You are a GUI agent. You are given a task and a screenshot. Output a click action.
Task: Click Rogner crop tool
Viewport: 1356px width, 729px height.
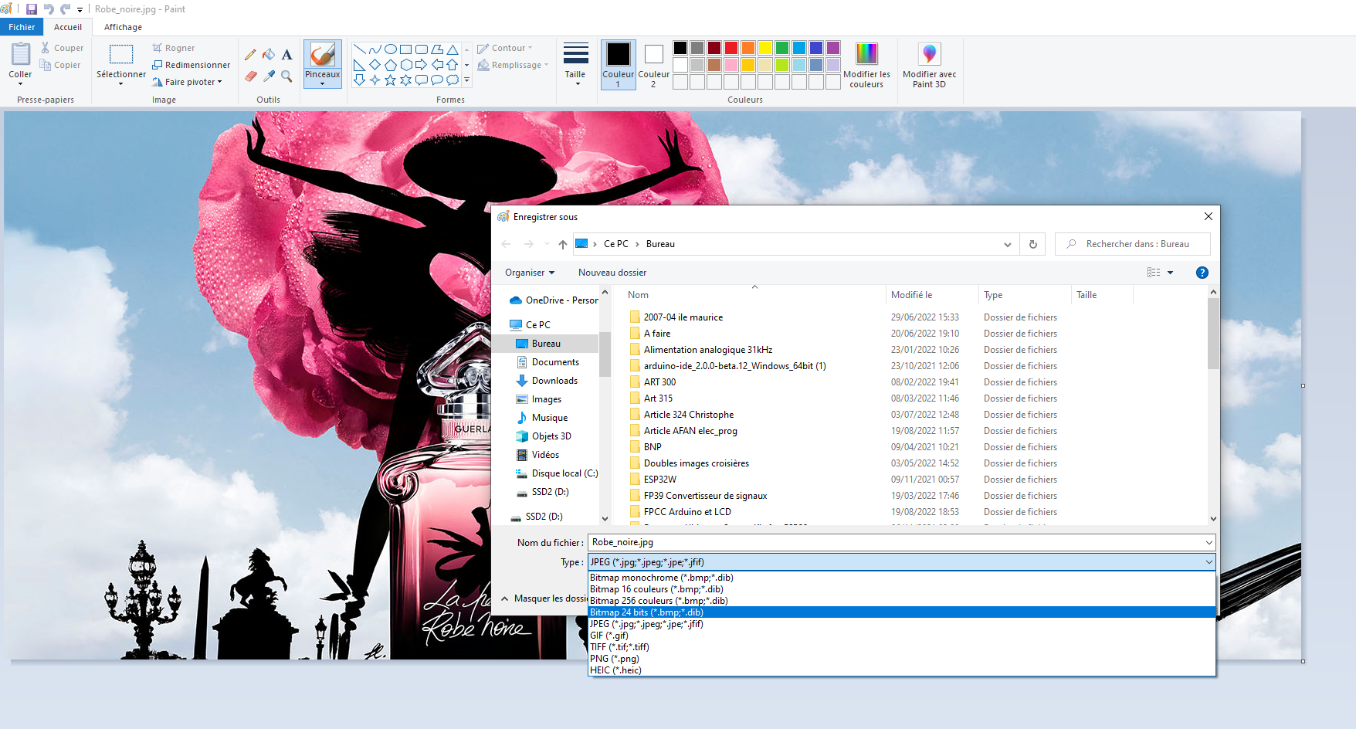(174, 48)
